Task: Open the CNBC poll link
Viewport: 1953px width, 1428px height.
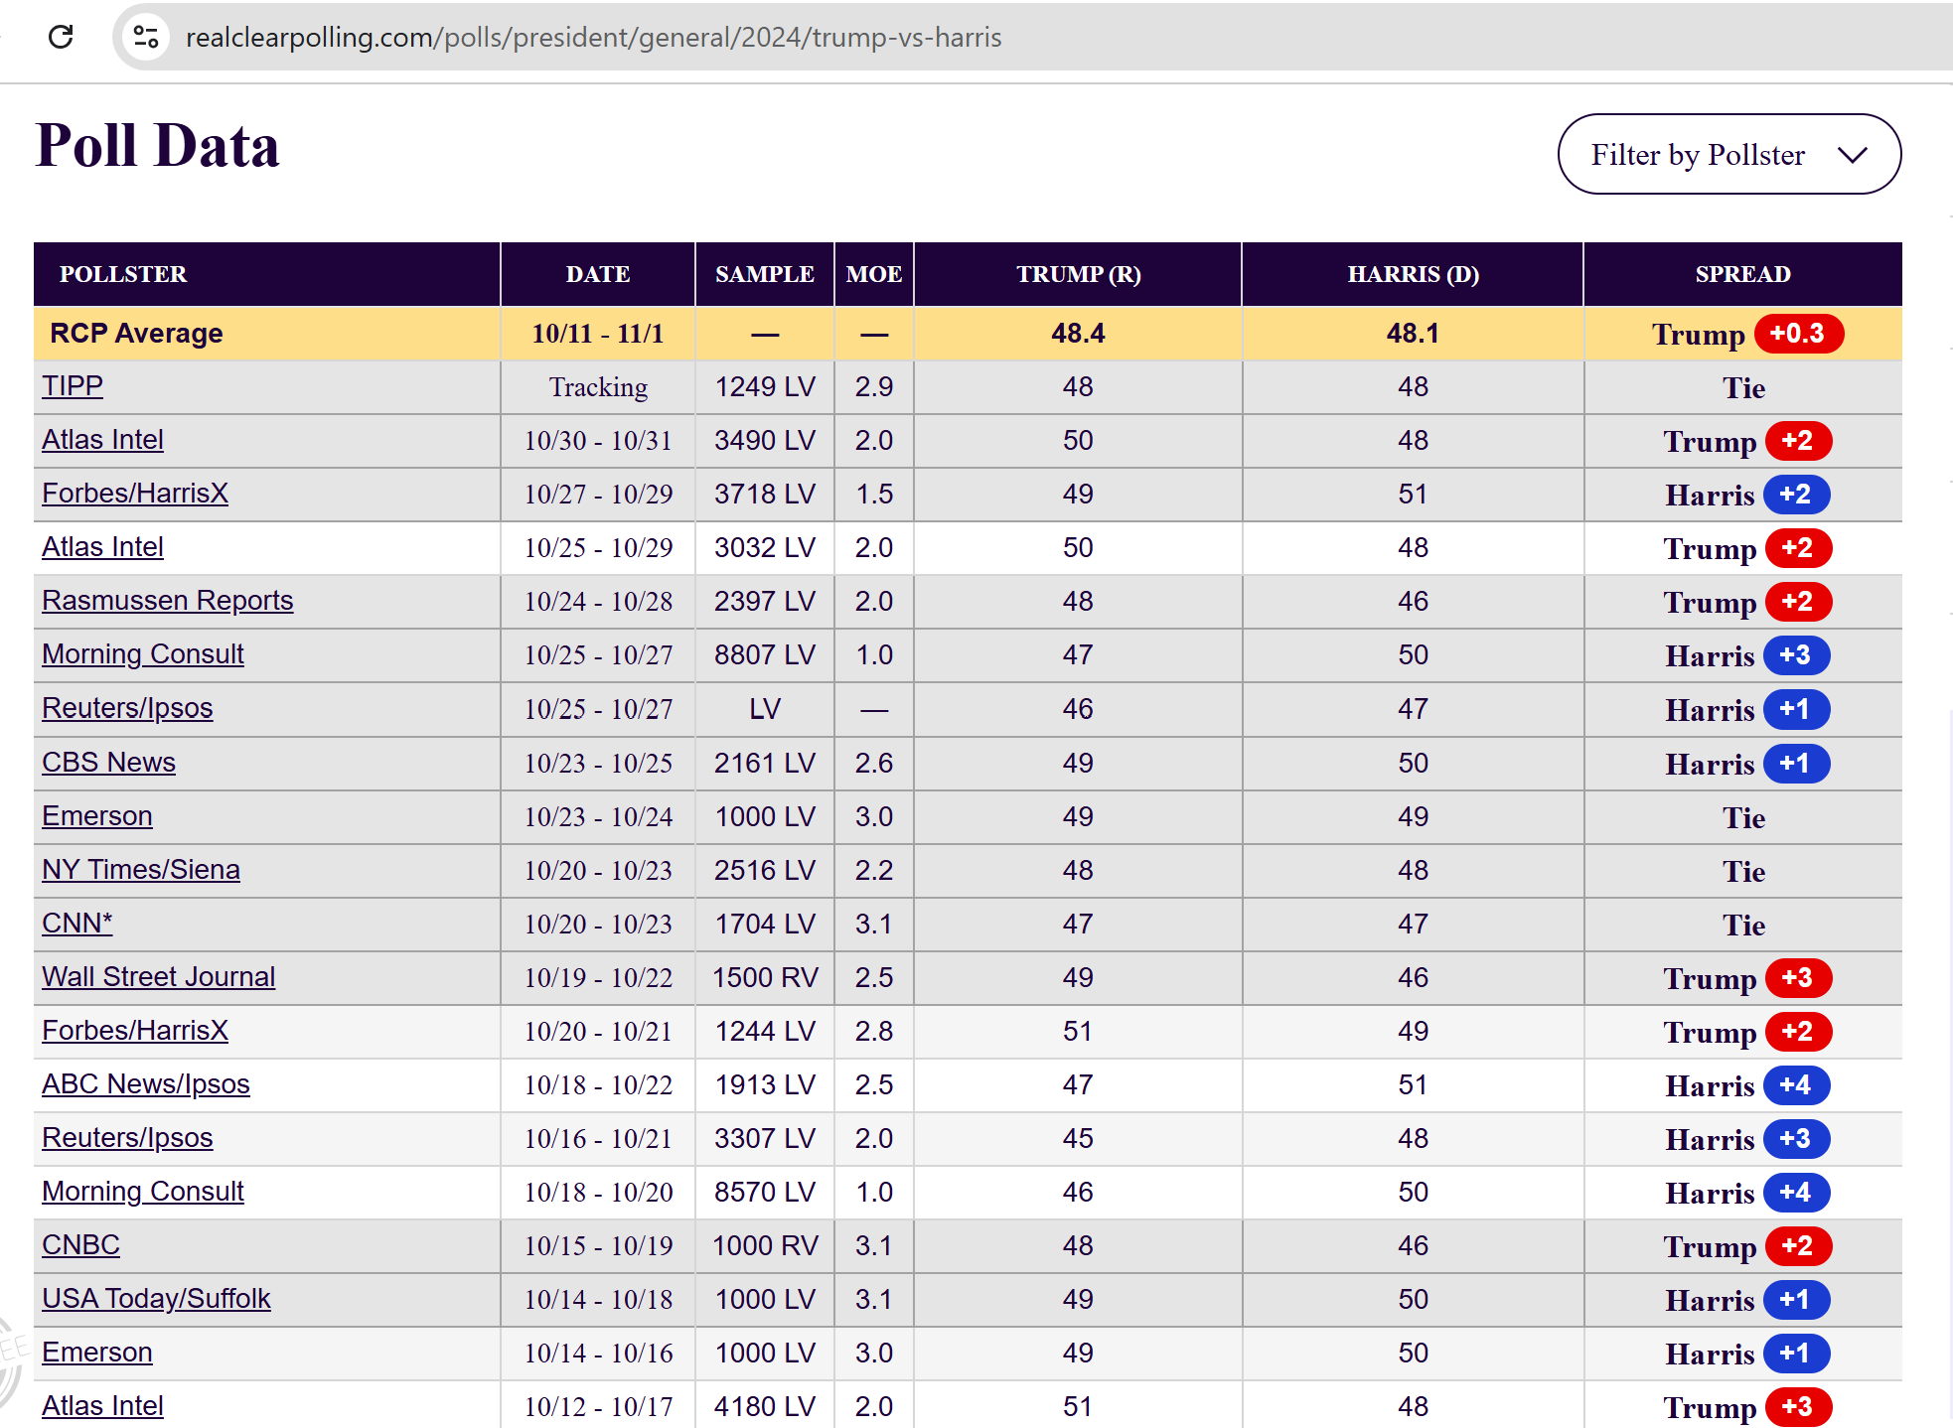Action: pyautogui.click(x=80, y=1244)
